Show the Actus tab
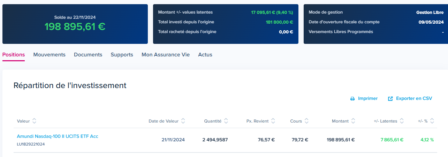Viewport: 448px width, 157px height. [205, 55]
